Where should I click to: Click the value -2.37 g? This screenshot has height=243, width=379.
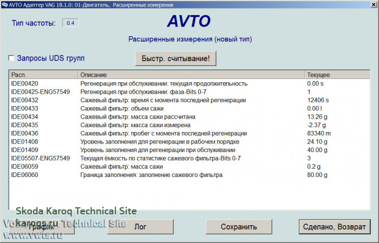[316, 125]
